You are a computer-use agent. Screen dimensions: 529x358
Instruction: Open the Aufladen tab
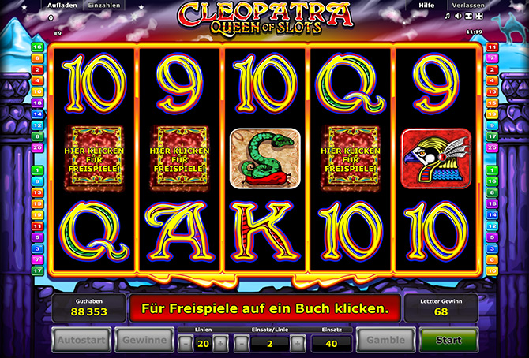point(62,6)
